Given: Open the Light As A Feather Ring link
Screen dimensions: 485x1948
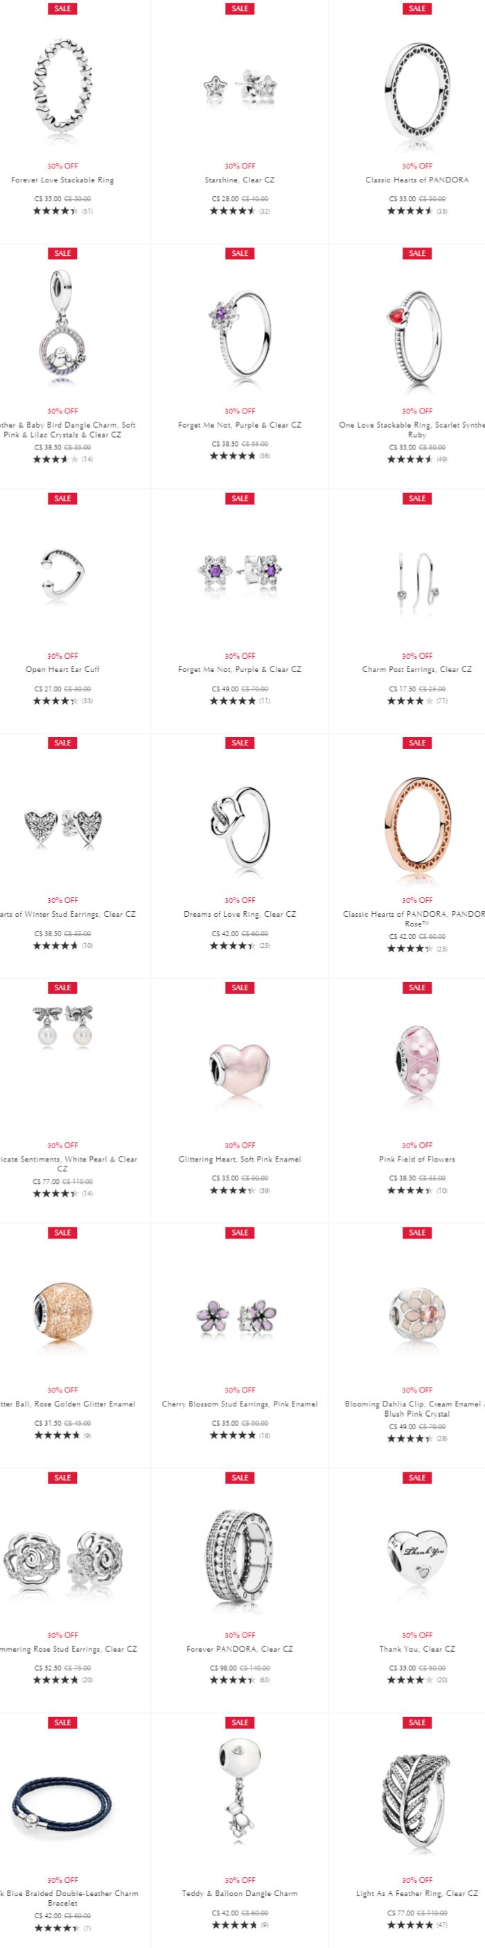Looking at the screenshot, I should point(417,1893).
